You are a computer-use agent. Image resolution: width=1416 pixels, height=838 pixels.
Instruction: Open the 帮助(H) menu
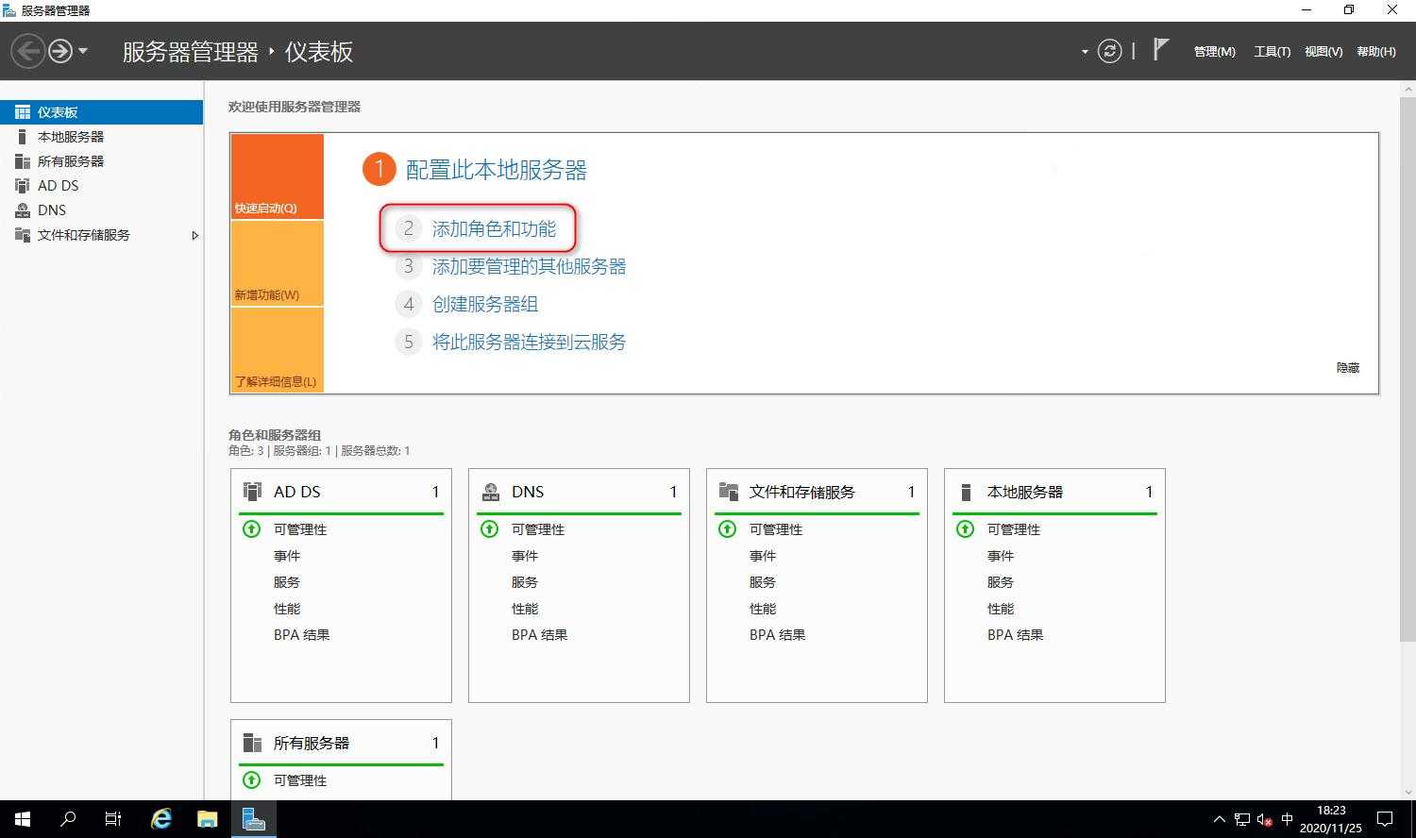(x=1375, y=52)
